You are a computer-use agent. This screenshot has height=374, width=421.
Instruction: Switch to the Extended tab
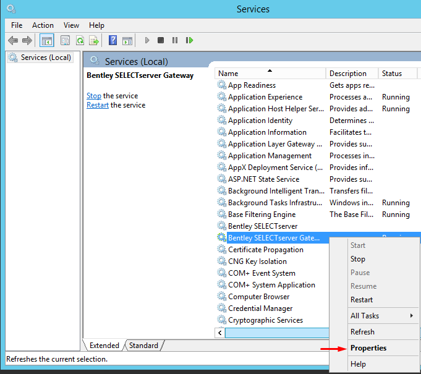(104, 346)
